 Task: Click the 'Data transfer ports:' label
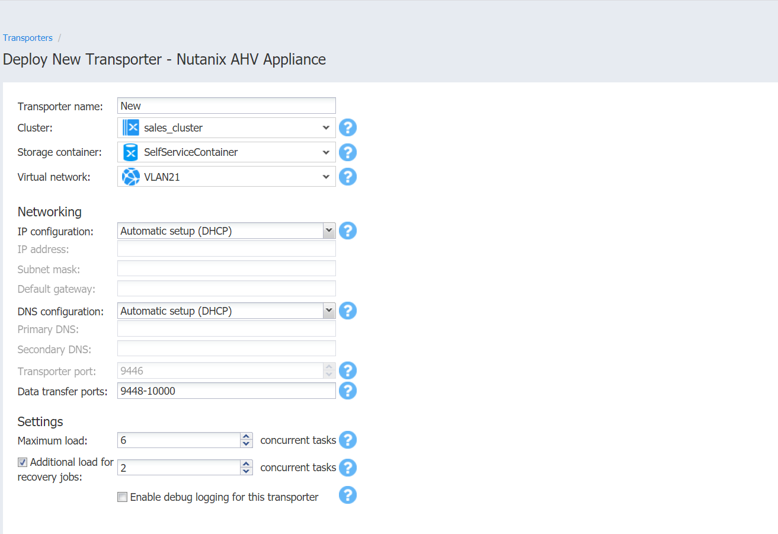[63, 391]
